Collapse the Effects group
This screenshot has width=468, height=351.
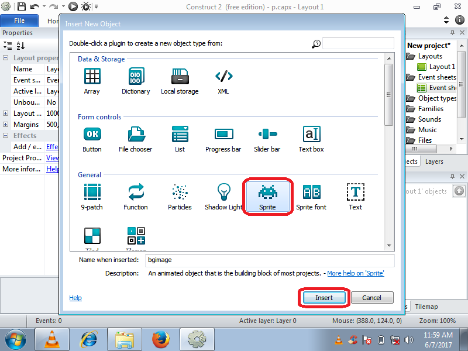pos(6,136)
